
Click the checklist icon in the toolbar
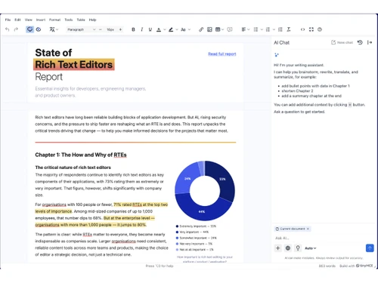coord(280,29)
